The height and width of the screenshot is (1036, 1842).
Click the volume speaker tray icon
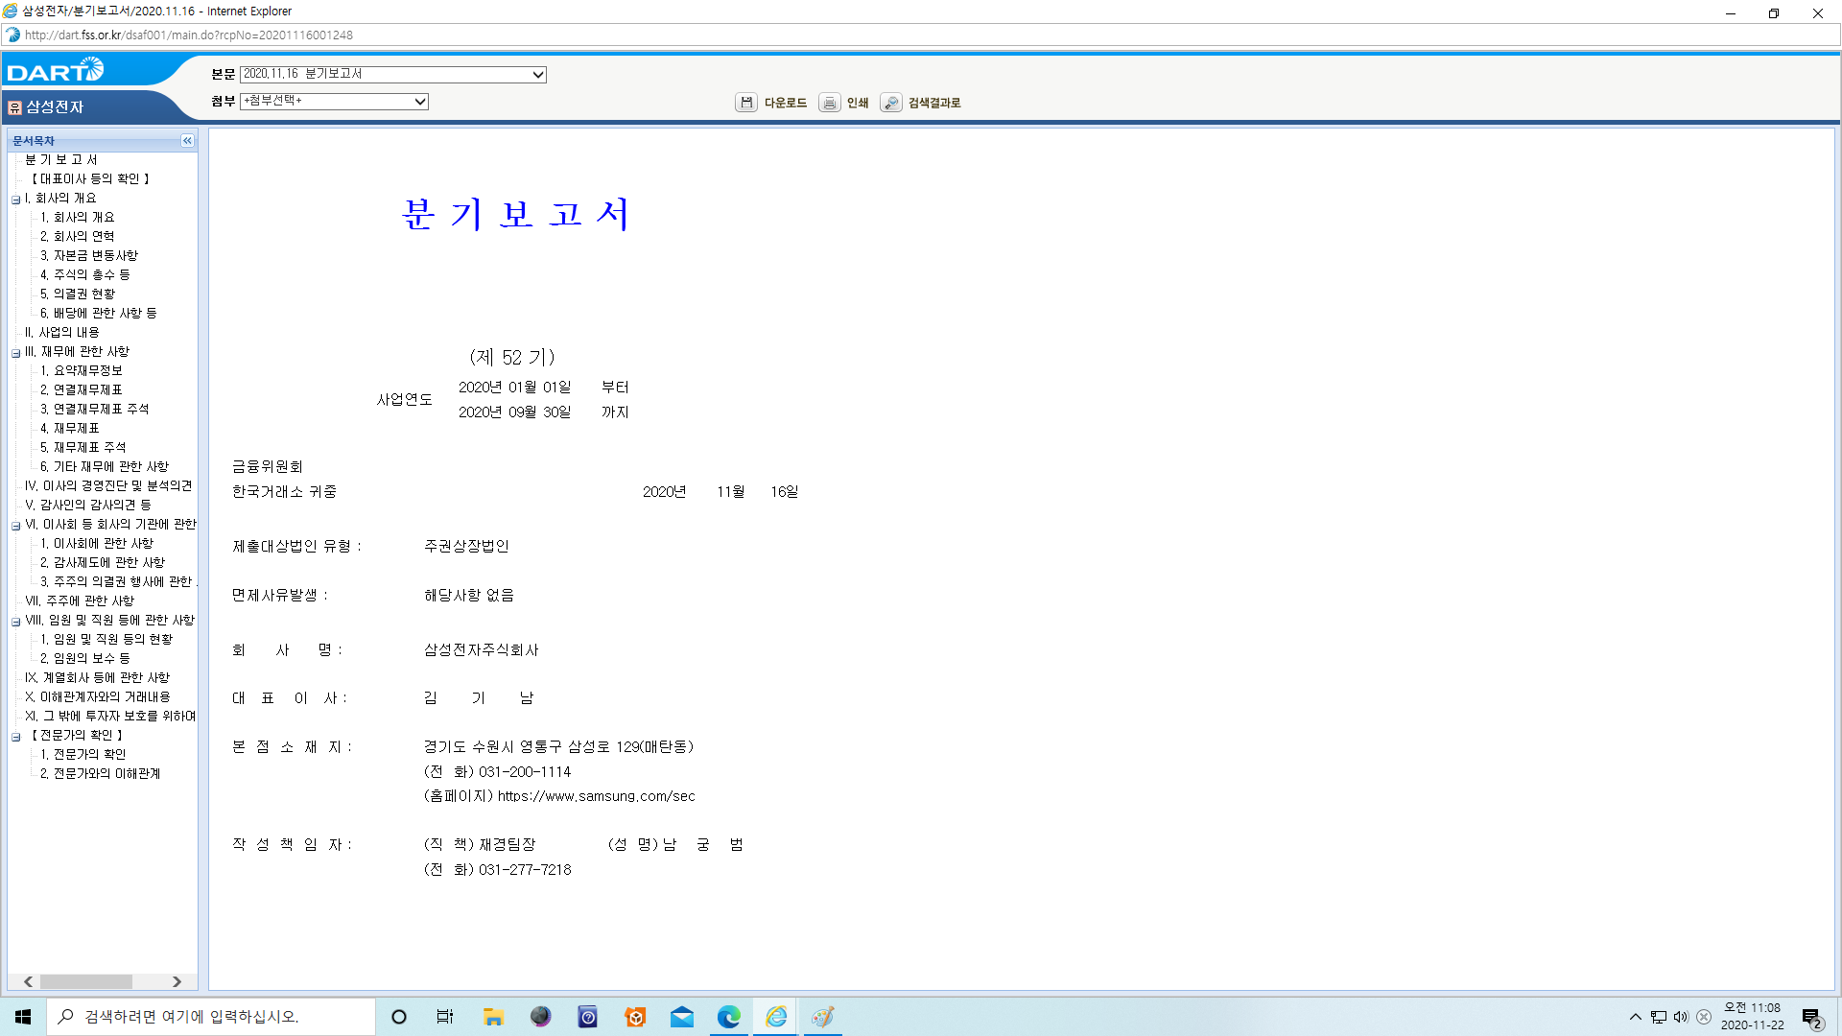pos(1681,1017)
